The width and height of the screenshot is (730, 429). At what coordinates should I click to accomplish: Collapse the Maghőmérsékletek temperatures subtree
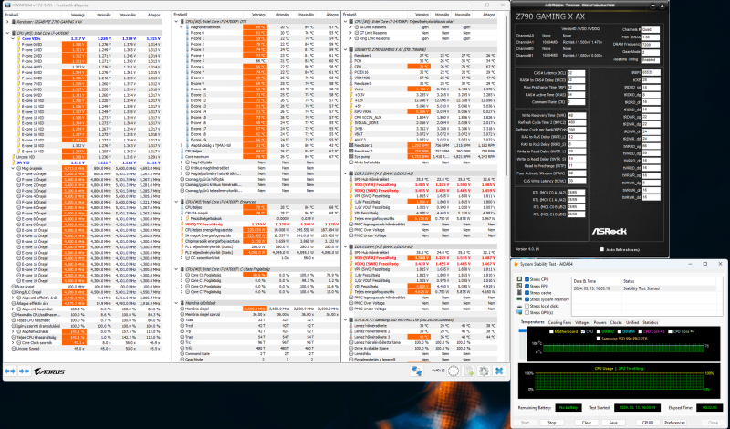point(182,27)
